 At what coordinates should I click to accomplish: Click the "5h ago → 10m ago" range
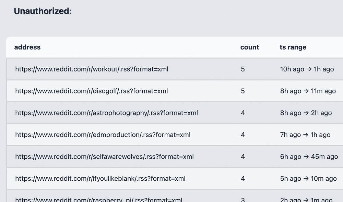pyautogui.click(x=308, y=179)
